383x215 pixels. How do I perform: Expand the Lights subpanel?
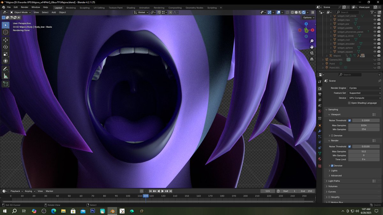329,171
